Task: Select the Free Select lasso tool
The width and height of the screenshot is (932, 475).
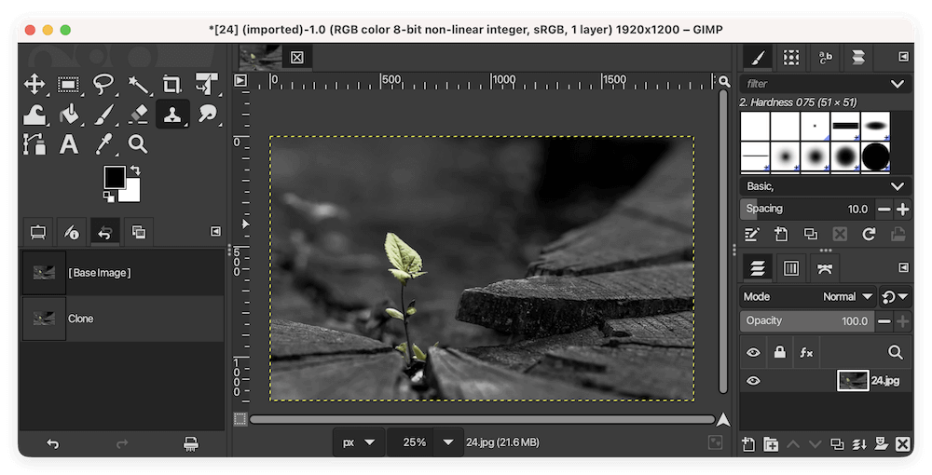Action: [x=103, y=85]
